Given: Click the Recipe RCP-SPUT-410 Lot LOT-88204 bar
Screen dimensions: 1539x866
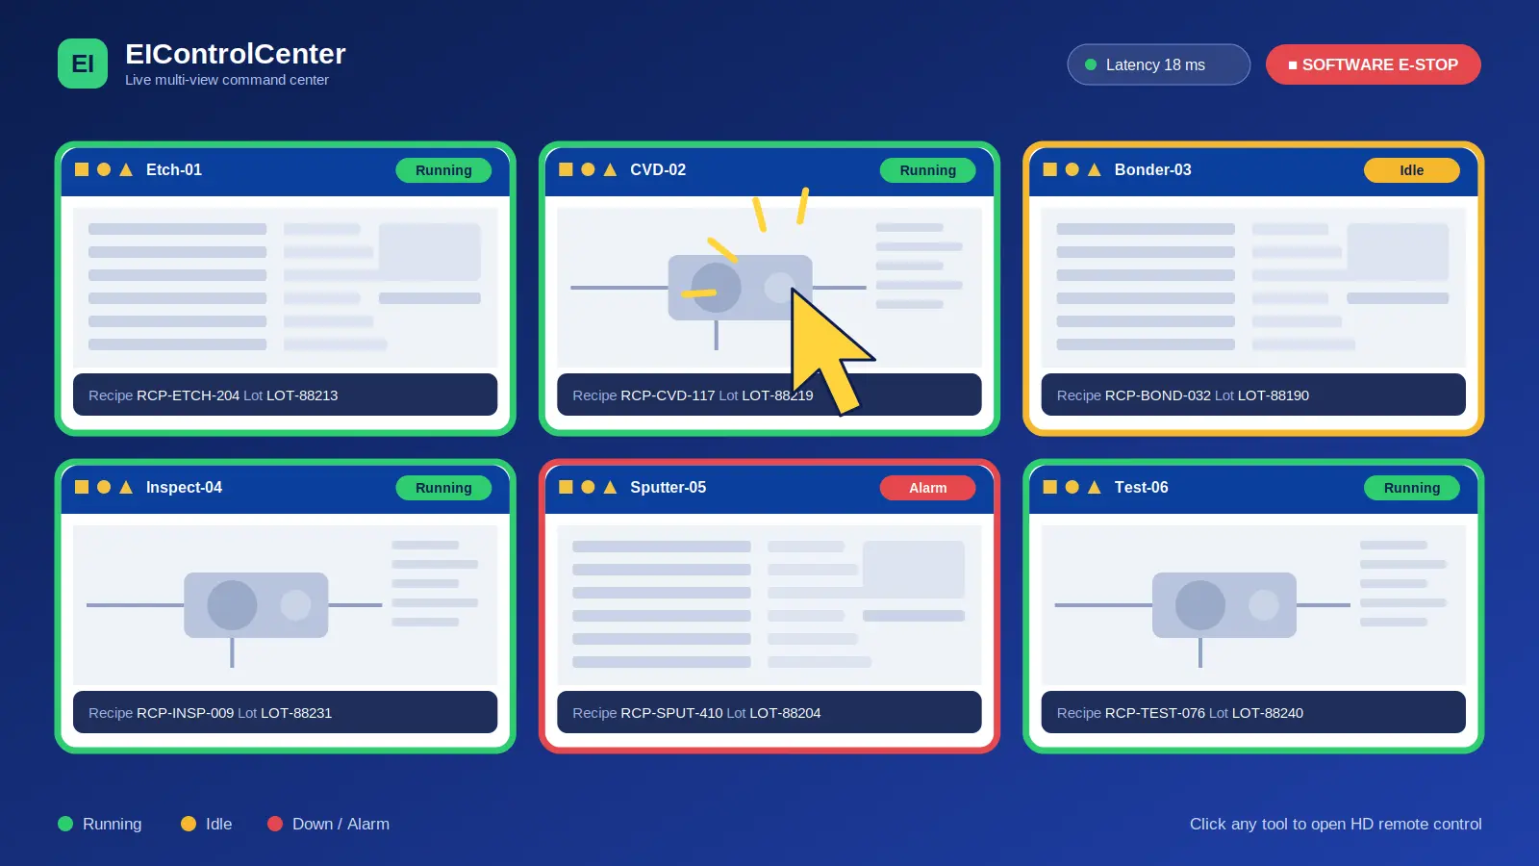Looking at the screenshot, I should tap(769, 712).
